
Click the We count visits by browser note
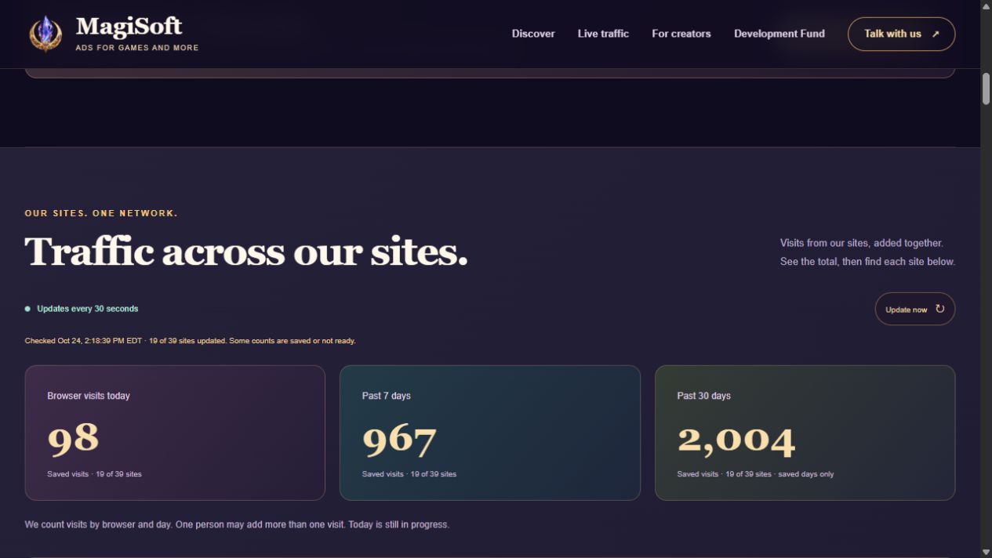(x=237, y=524)
